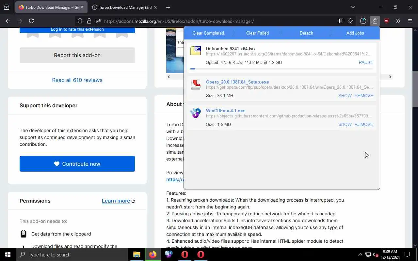Open the Firefox extensions puzzle icon

tap(375, 21)
